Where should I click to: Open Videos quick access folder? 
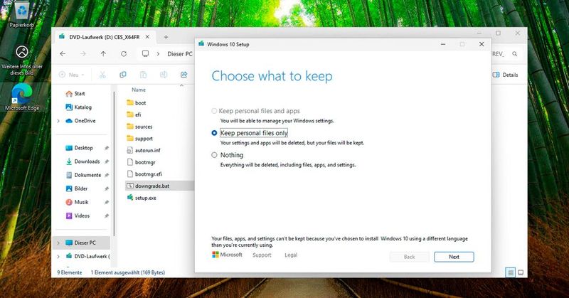78,215
